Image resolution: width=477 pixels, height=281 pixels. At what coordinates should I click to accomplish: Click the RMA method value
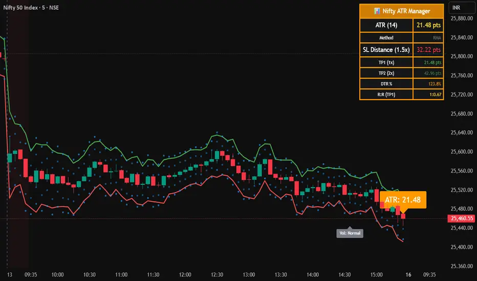[x=437, y=38]
